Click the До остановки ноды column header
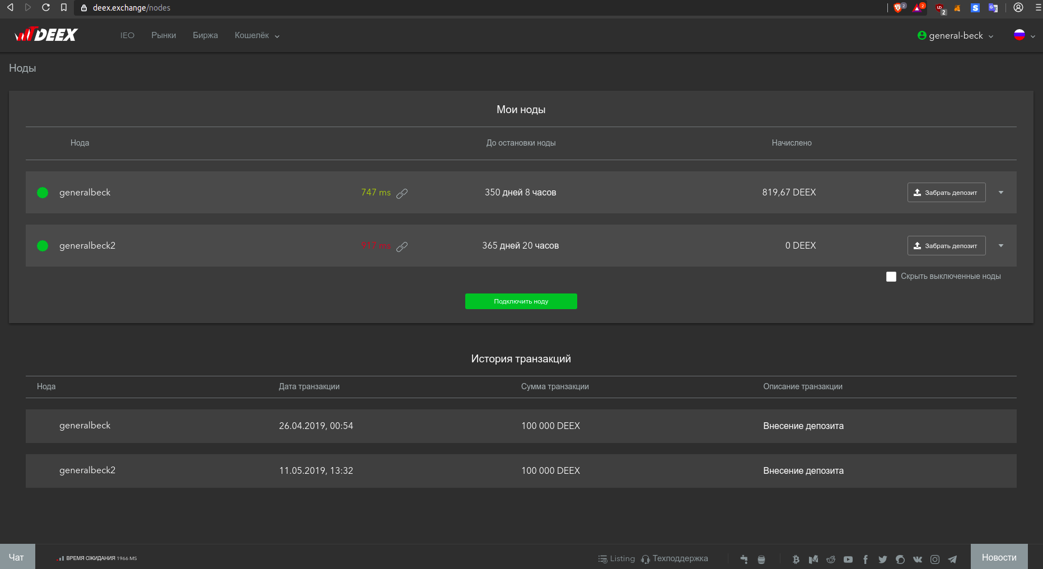Screen dimensions: 1043x569 point(521,143)
